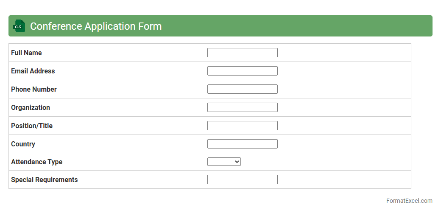
Task: Click into the Organization text box
Action: 242,107
